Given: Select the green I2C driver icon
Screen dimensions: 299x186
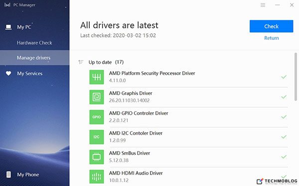Looking at the screenshot, I should [x=97, y=137].
